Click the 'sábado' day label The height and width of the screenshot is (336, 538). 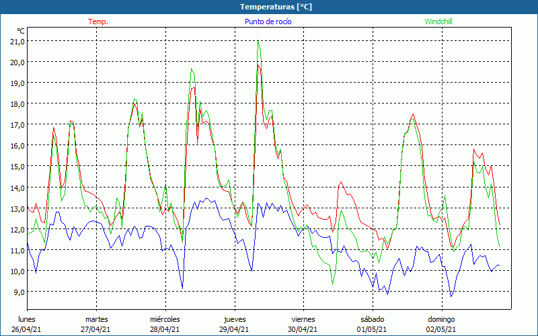pyautogui.click(x=372, y=319)
